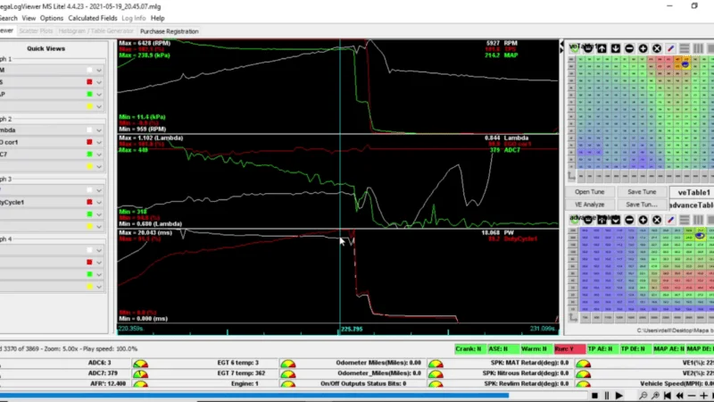The width and height of the screenshot is (714, 402).
Task: Jump to log start with skip-back icon
Action: 667,396
